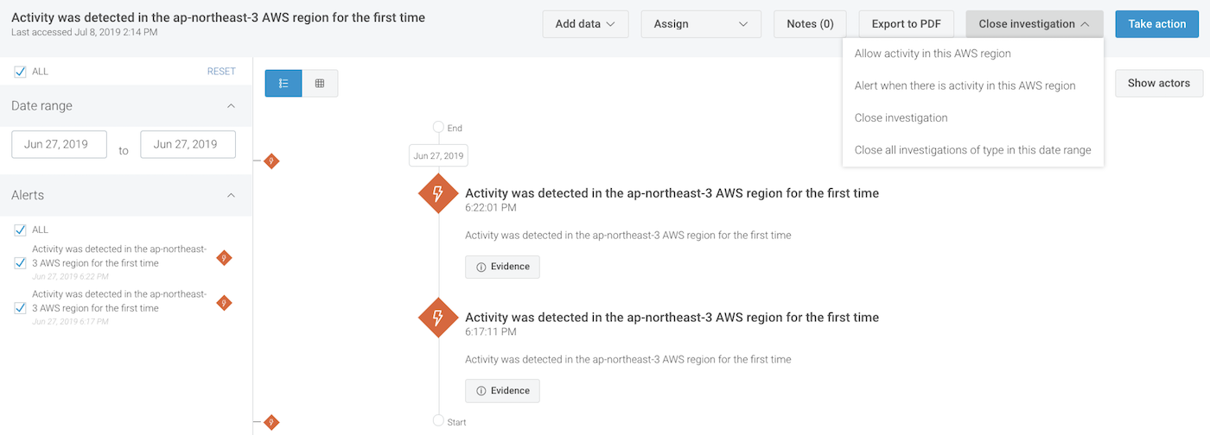Click the start date field Jun 27, 2019
The height and width of the screenshot is (435, 1210).
click(59, 145)
